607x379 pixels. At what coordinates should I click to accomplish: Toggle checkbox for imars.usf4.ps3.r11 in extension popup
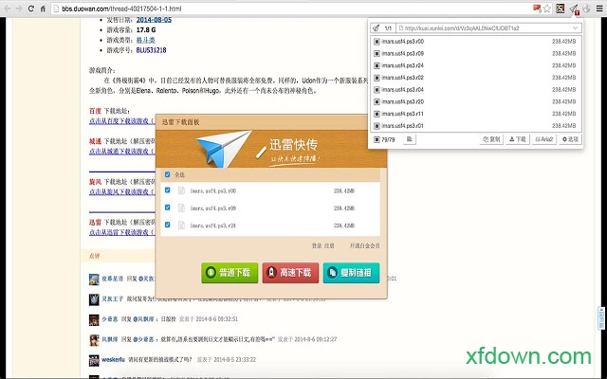(x=377, y=114)
